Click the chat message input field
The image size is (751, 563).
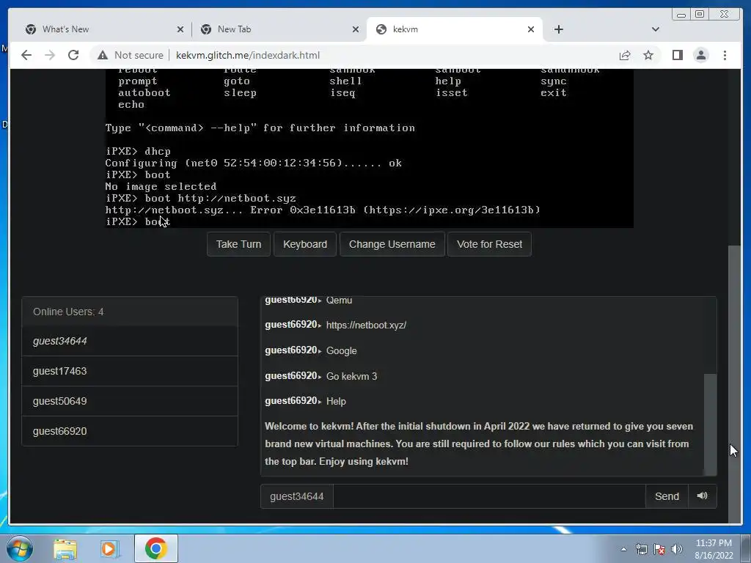[489, 496]
